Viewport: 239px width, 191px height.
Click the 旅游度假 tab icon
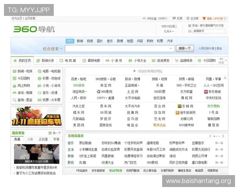153,60
